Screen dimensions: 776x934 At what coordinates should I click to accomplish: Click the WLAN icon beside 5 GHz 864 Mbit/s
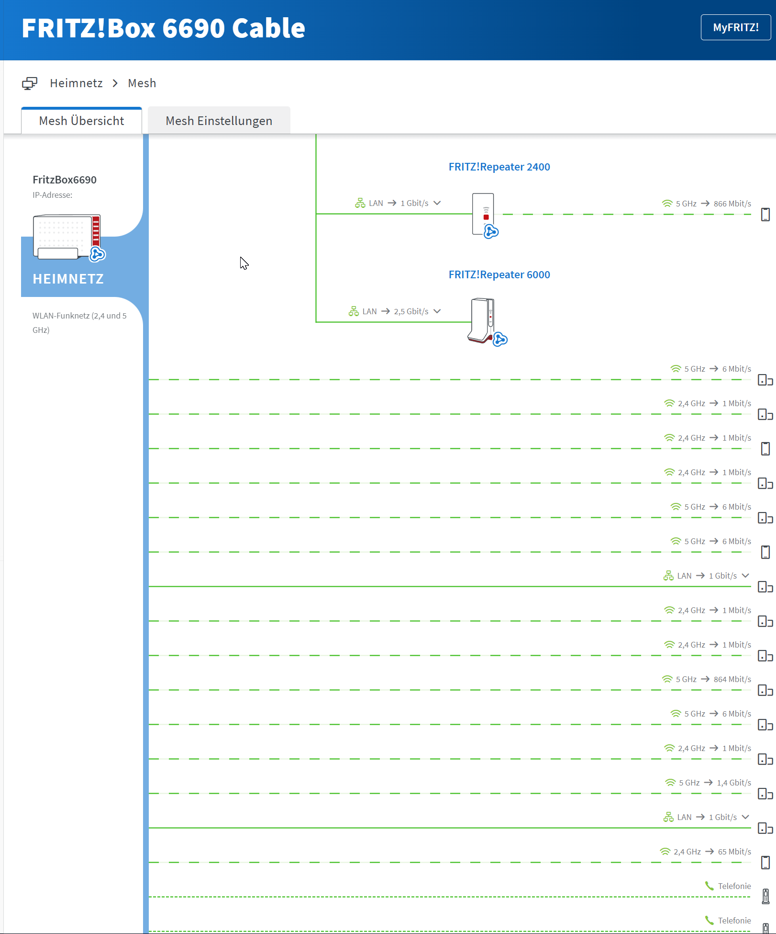click(667, 679)
